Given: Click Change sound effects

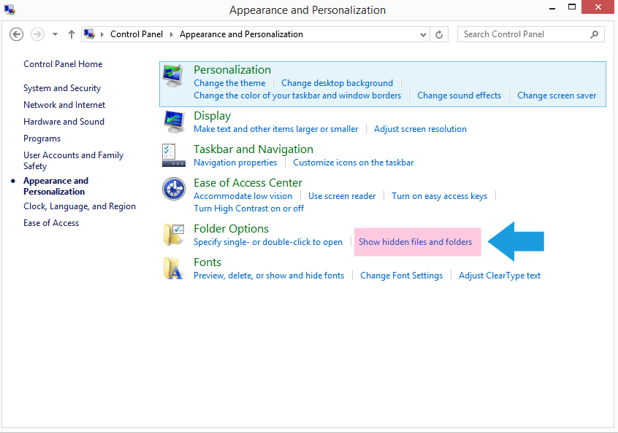Looking at the screenshot, I should (x=459, y=95).
